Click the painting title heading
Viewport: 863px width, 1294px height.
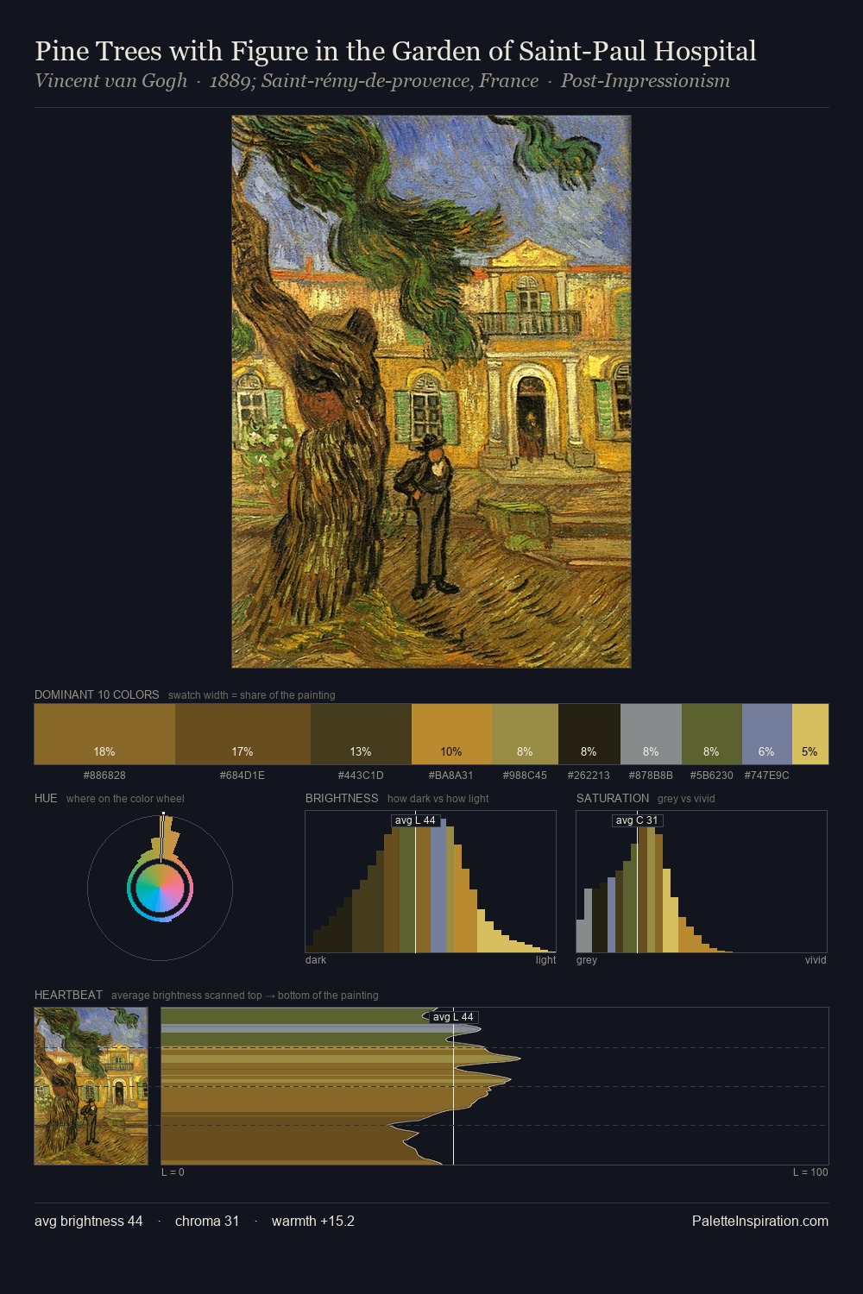(395, 51)
